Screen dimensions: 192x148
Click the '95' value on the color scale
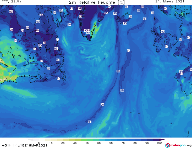coord(147,143)
